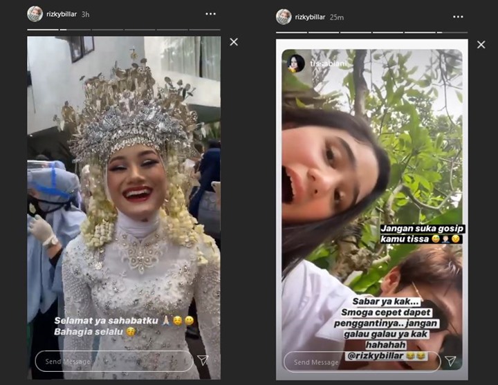The image size is (498, 385).
Task: Open tissabiani avatar in the reshared story
Action: point(296,63)
